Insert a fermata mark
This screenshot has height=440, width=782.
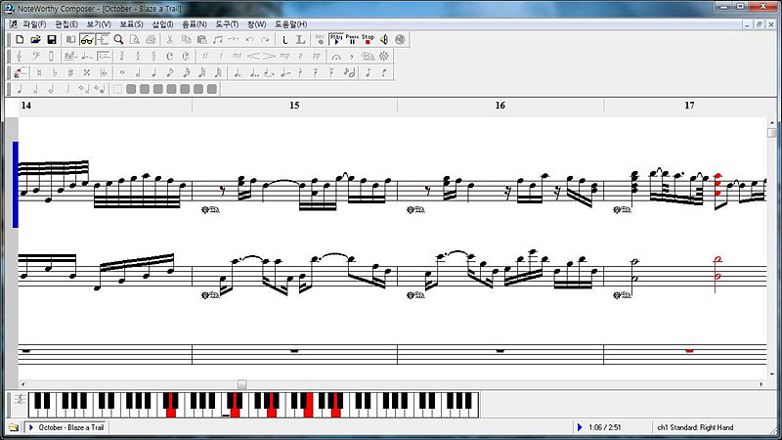point(336,56)
